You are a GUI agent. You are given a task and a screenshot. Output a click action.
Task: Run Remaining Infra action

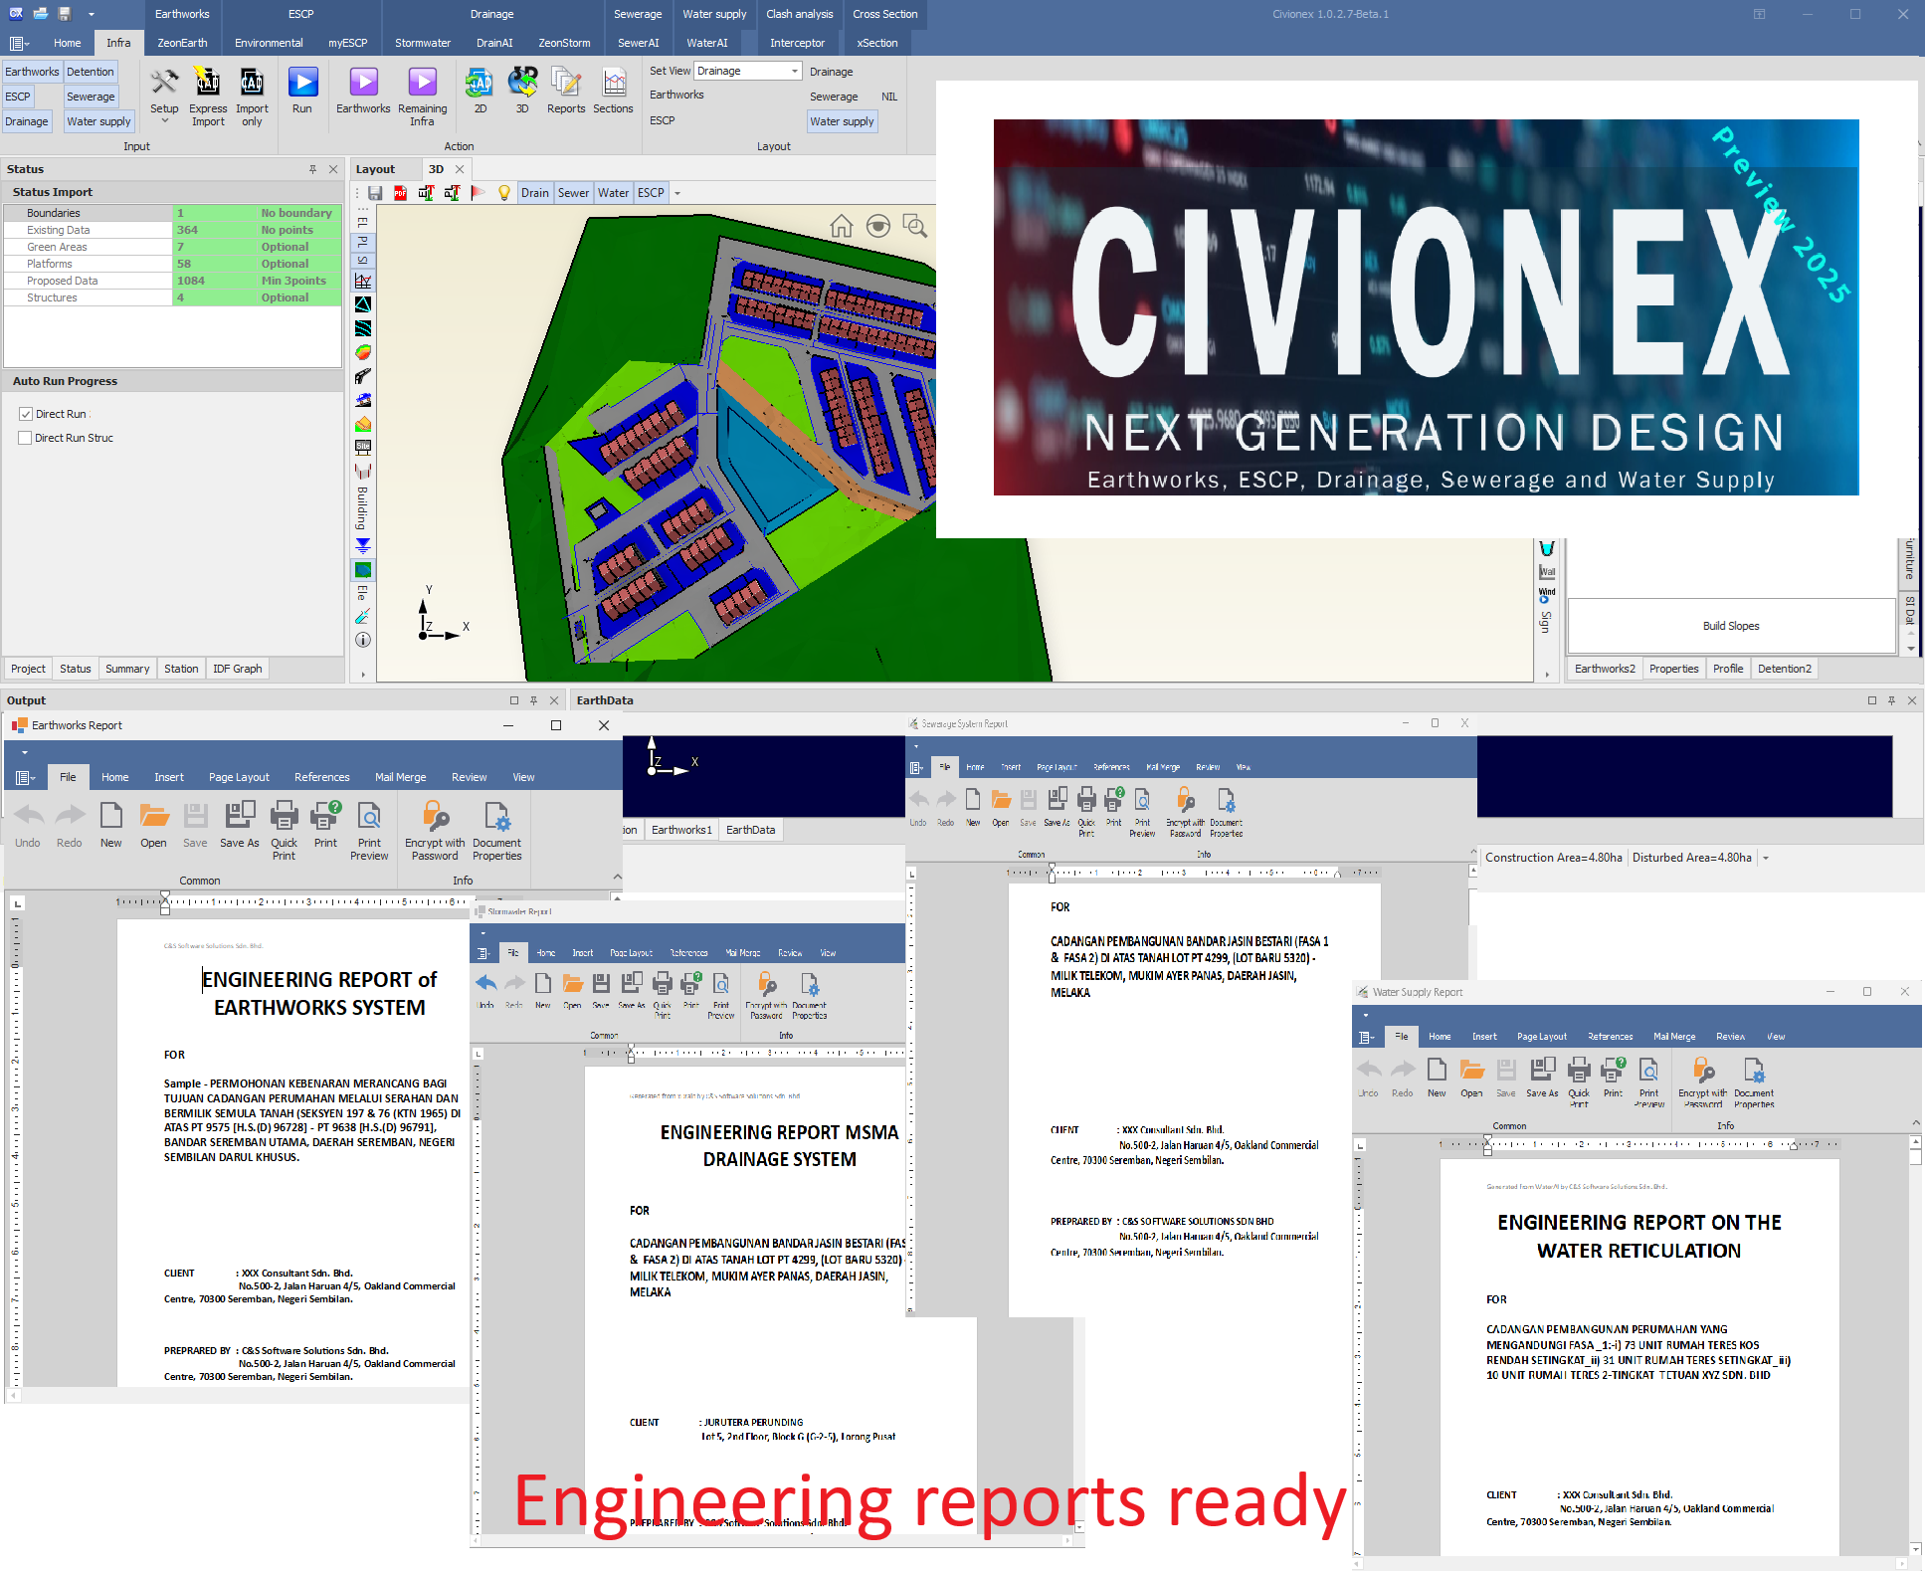tap(422, 97)
